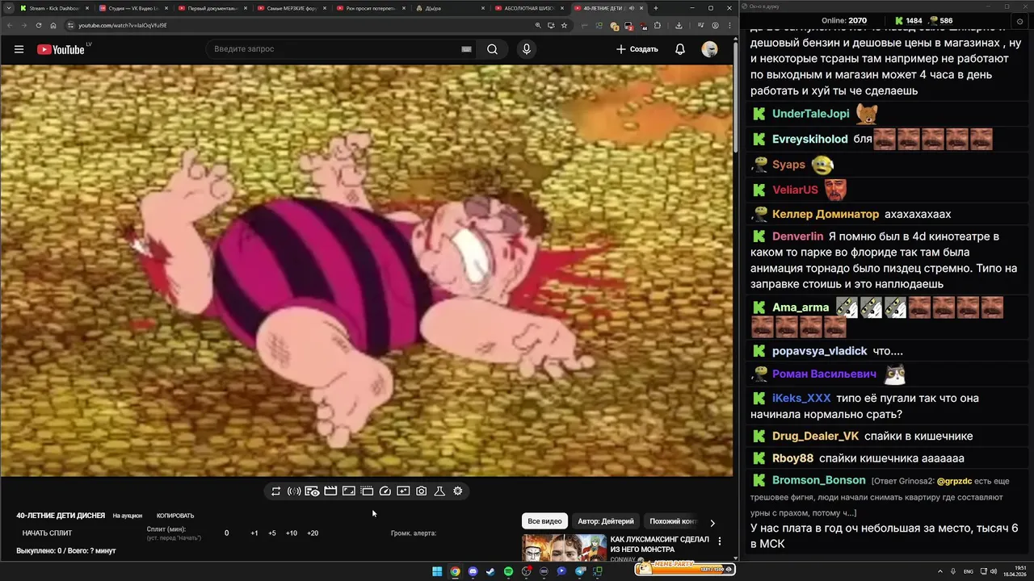This screenshot has width=1034, height=581.
Task: Add +20 minutes to split
Action: pyautogui.click(x=313, y=533)
